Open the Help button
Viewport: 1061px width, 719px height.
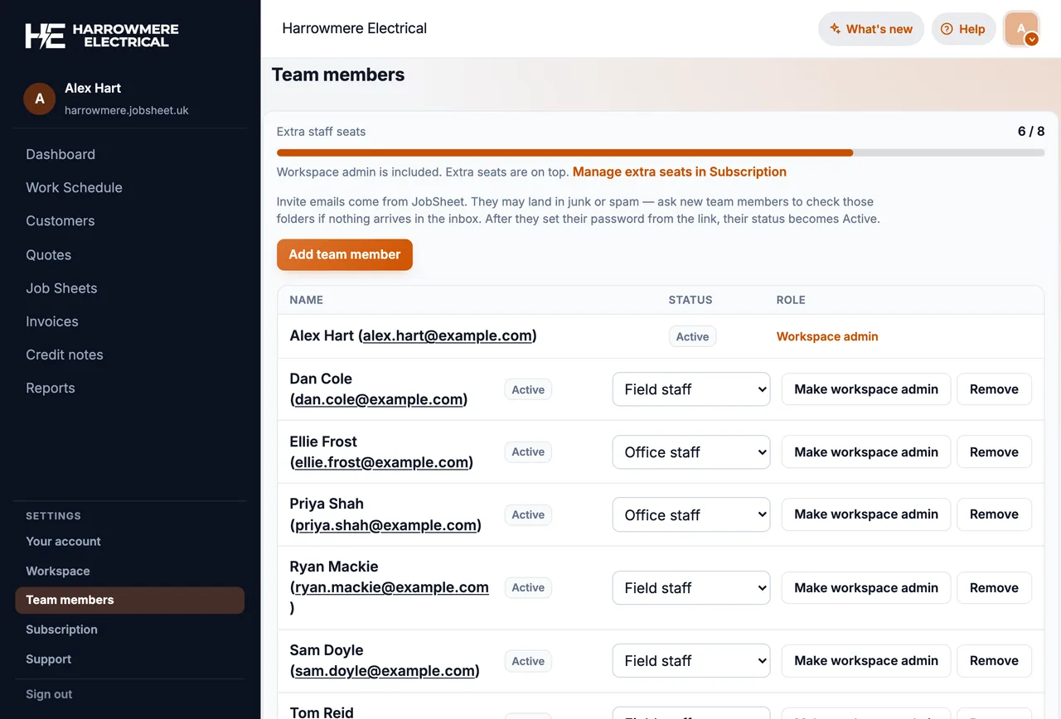click(963, 29)
